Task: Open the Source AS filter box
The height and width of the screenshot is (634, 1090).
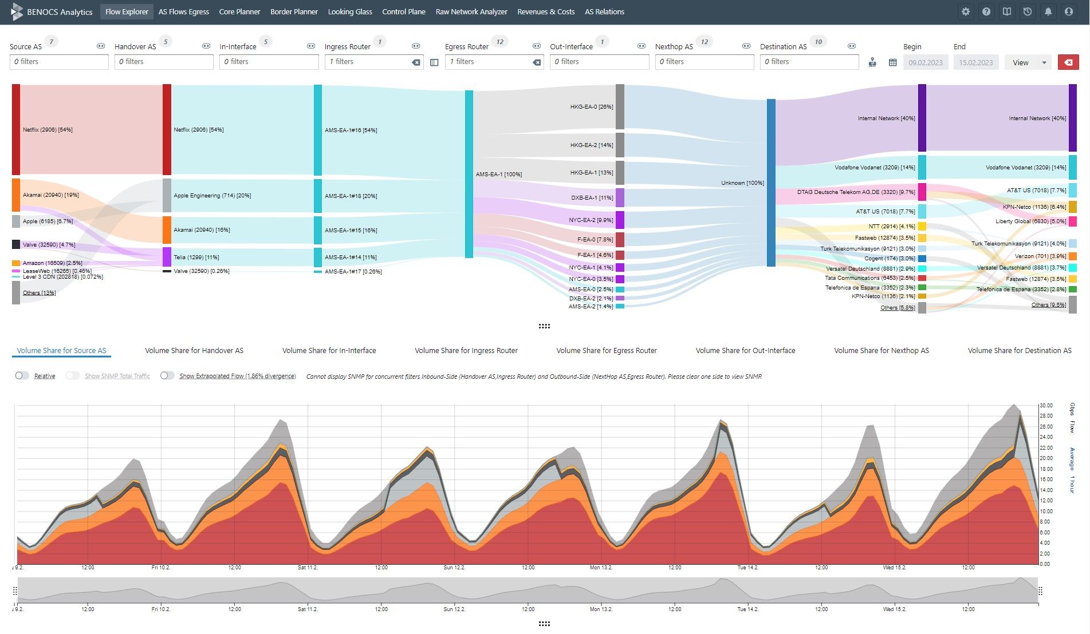Action: click(59, 62)
